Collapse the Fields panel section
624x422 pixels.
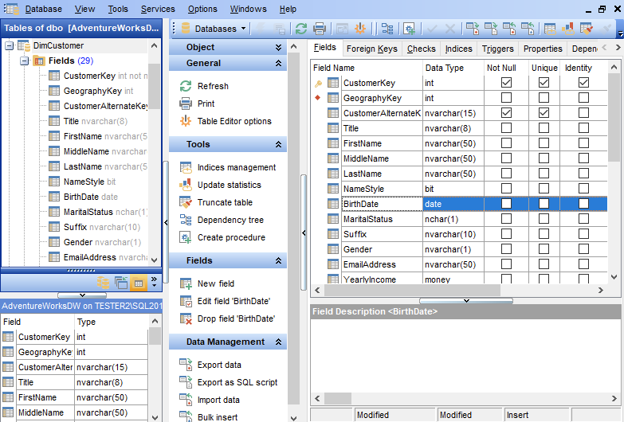tap(278, 260)
